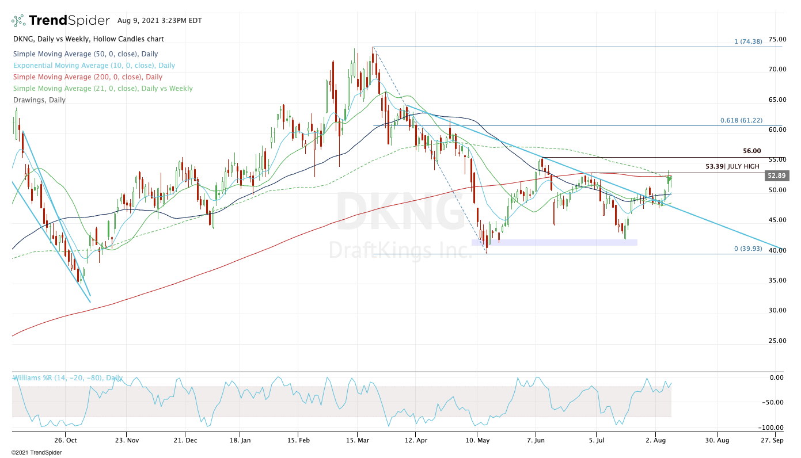Click the '5. Jul' date axis label
This screenshot has height=458, width=801.
click(597, 440)
